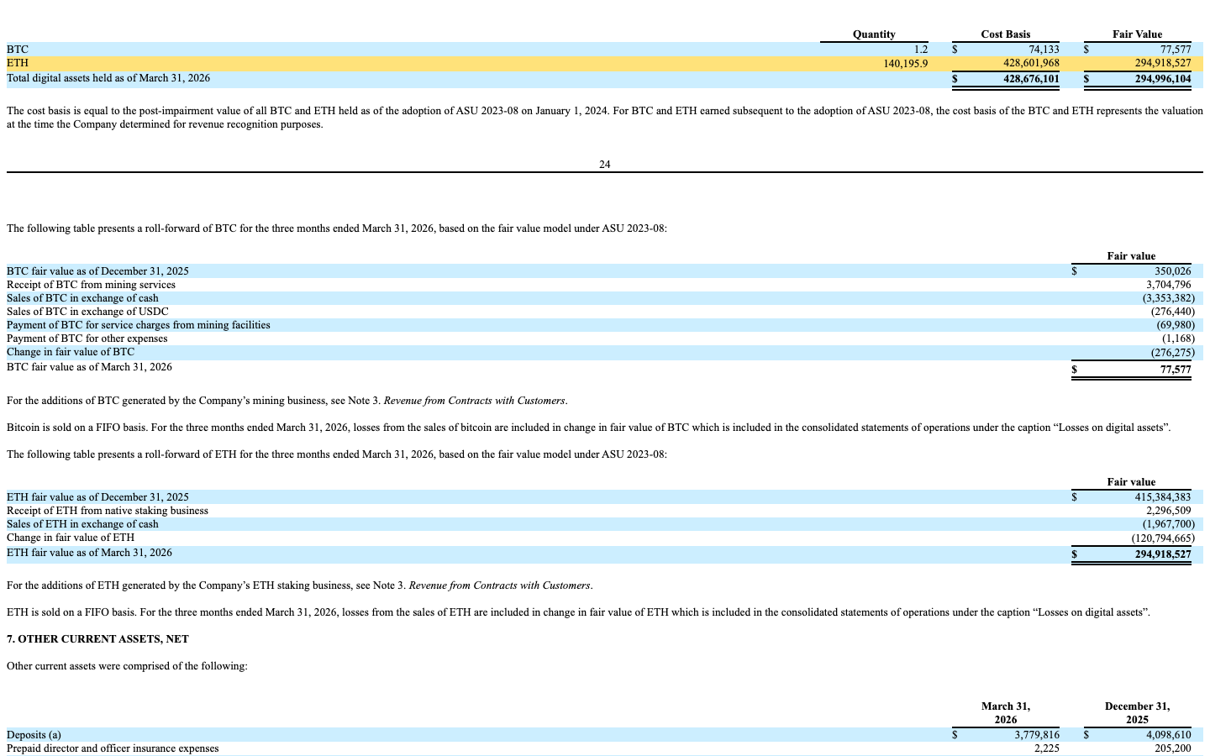Click the value (120,794,665)

(x=1163, y=538)
